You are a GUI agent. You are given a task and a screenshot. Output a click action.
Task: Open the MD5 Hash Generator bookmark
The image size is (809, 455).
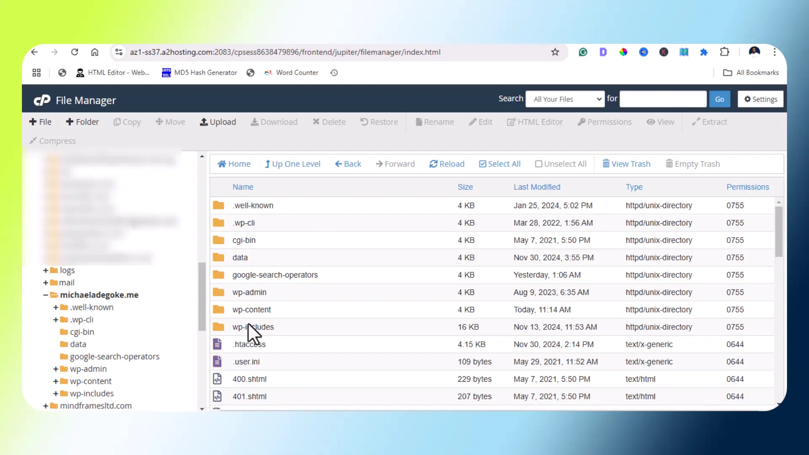199,72
